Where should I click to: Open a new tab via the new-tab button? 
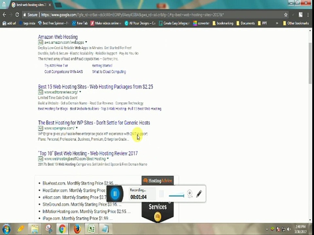click(58, 5)
